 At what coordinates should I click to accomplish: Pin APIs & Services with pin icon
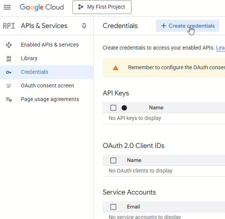coord(84,26)
